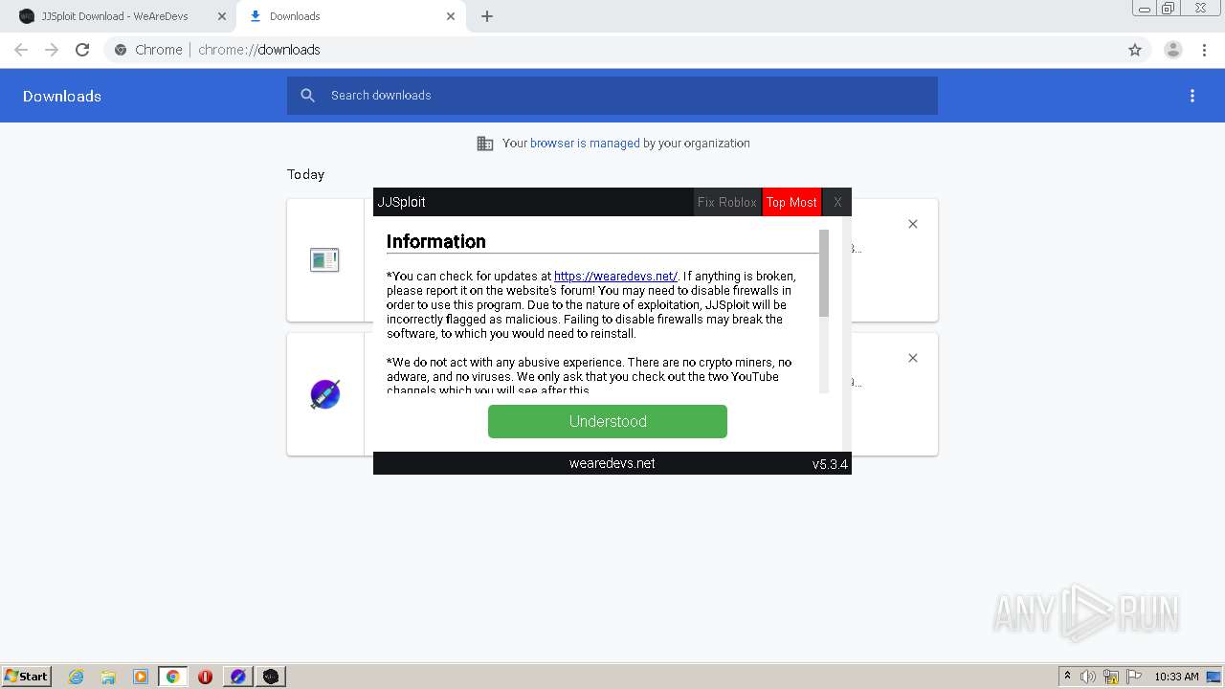Close the Downloads tab
Screen dimensions: 1225x689
pyautogui.click(x=451, y=16)
